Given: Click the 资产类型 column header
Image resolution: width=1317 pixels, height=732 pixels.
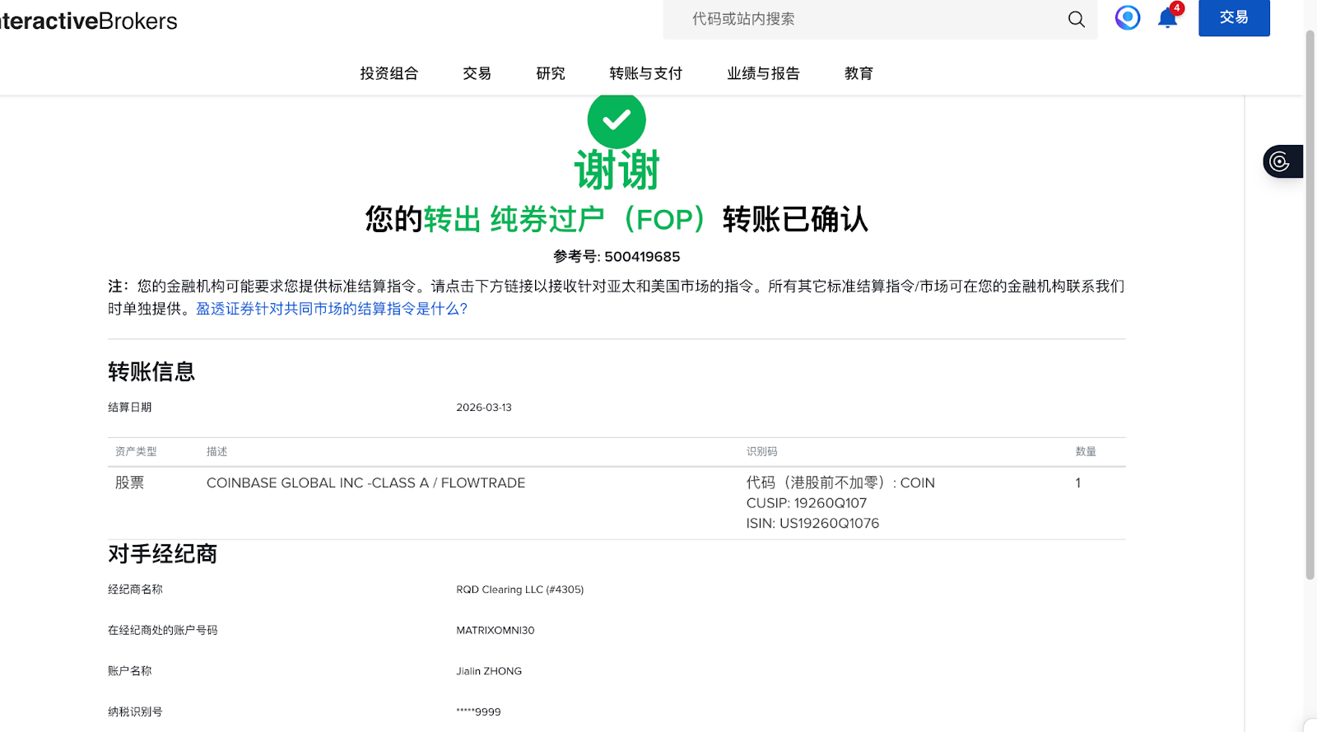Looking at the screenshot, I should (136, 452).
